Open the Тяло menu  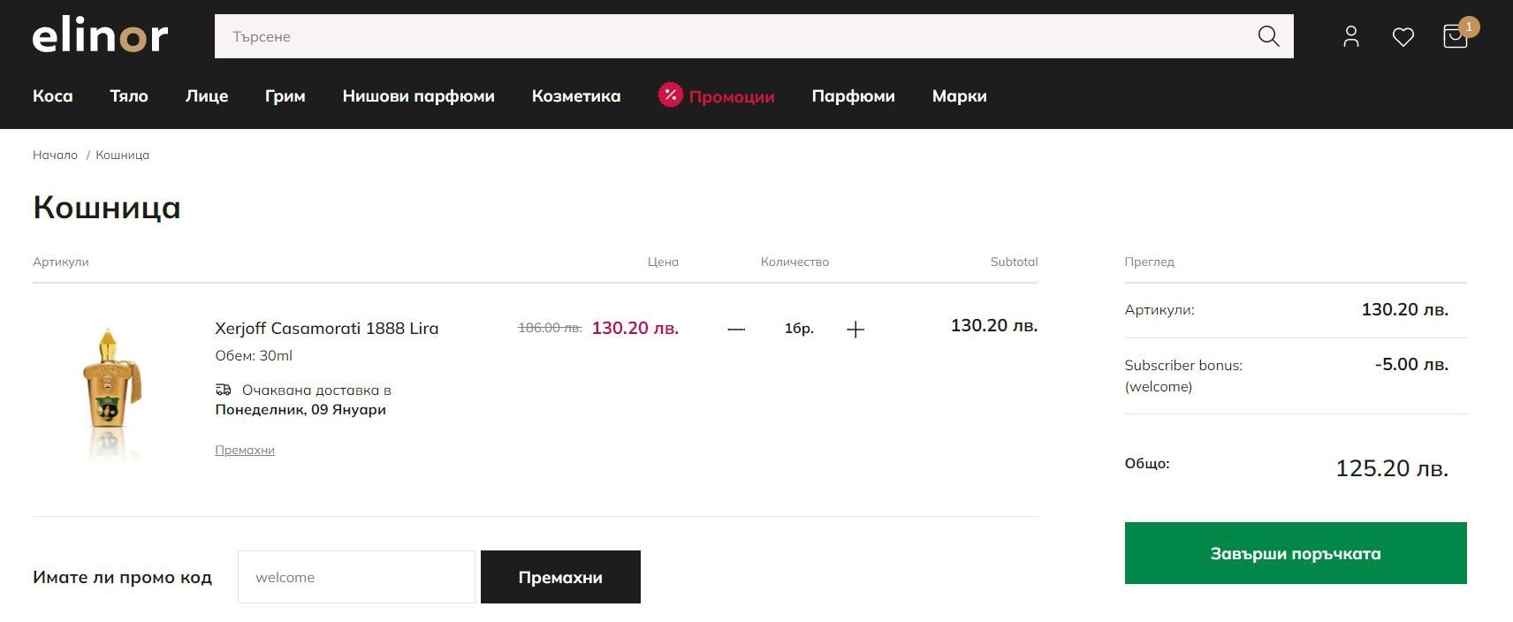pyautogui.click(x=129, y=95)
